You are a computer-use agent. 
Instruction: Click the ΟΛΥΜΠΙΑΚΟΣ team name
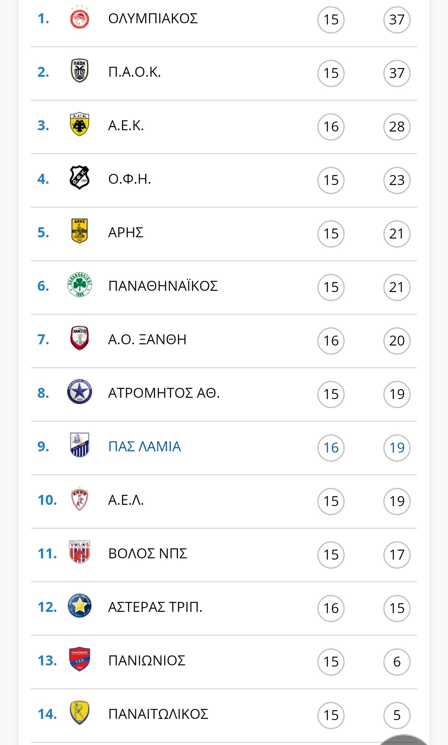tap(153, 18)
